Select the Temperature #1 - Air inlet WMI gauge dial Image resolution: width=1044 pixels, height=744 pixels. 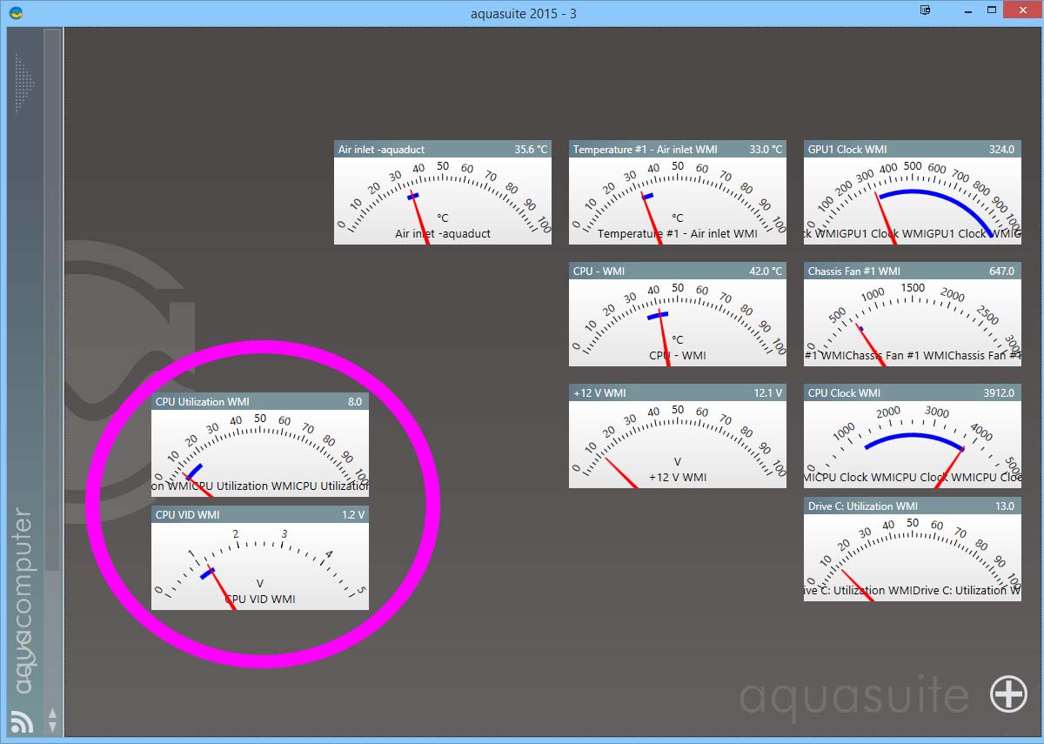678,201
